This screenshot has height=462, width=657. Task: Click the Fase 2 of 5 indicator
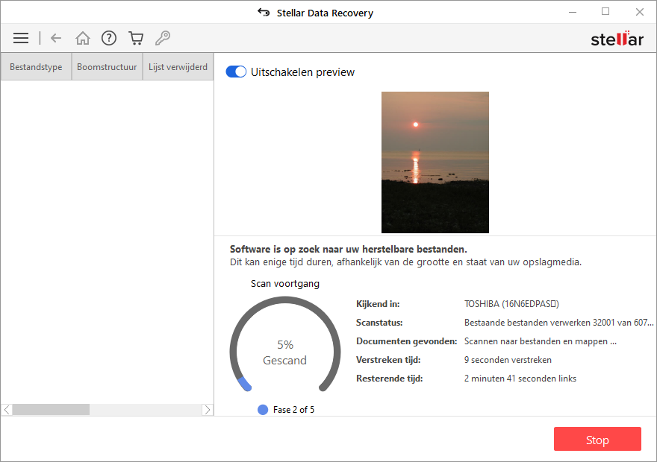coord(286,410)
